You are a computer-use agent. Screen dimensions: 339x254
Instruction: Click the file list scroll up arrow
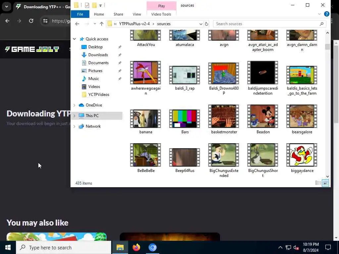click(327, 33)
